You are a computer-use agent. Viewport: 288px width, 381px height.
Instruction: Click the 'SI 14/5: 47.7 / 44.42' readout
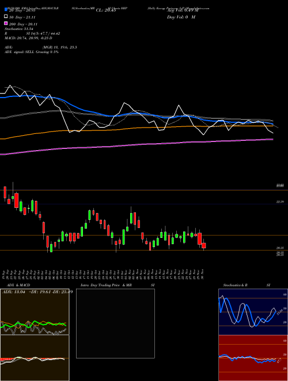point(43,33)
